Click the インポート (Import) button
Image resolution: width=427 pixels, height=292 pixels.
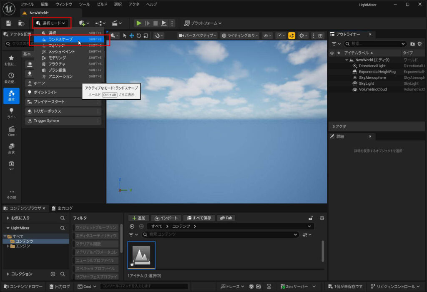(x=166, y=218)
